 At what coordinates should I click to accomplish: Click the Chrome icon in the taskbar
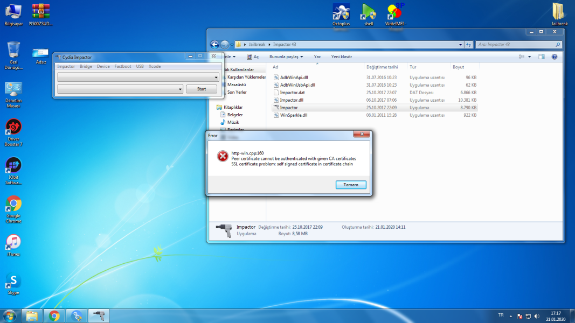[54, 315]
